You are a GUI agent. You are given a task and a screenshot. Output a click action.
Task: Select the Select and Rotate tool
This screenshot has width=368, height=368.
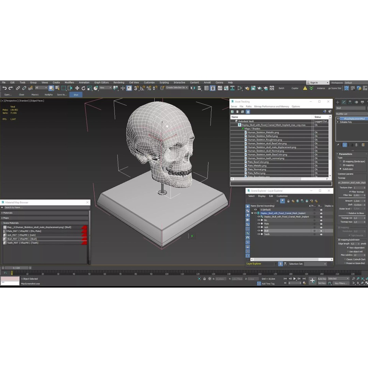pos(83,88)
